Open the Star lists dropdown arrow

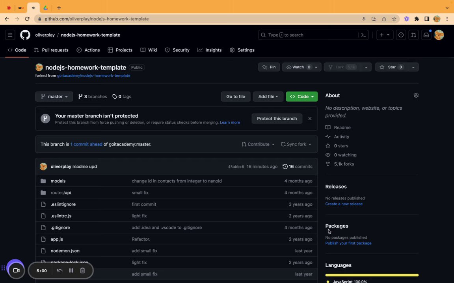[413, 67]
